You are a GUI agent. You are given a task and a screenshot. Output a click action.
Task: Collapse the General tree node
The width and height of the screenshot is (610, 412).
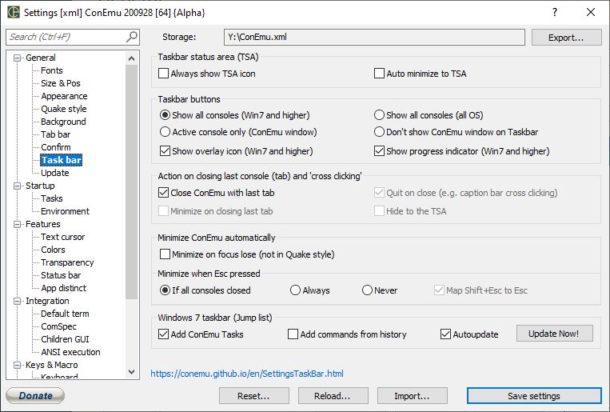[x=17, y=58]
